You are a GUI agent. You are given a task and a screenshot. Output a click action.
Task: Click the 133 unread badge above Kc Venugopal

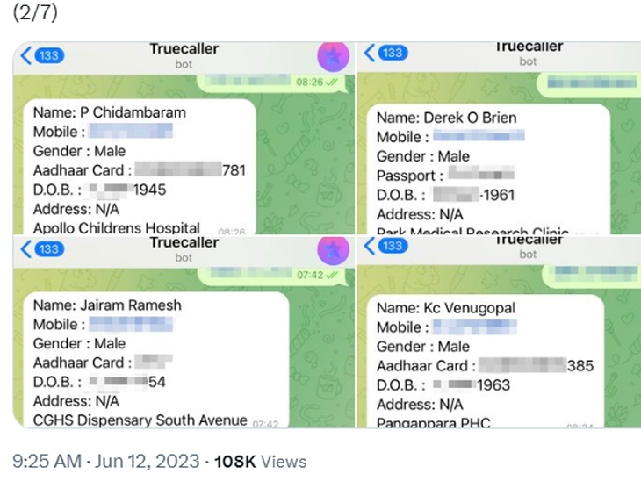393,246
